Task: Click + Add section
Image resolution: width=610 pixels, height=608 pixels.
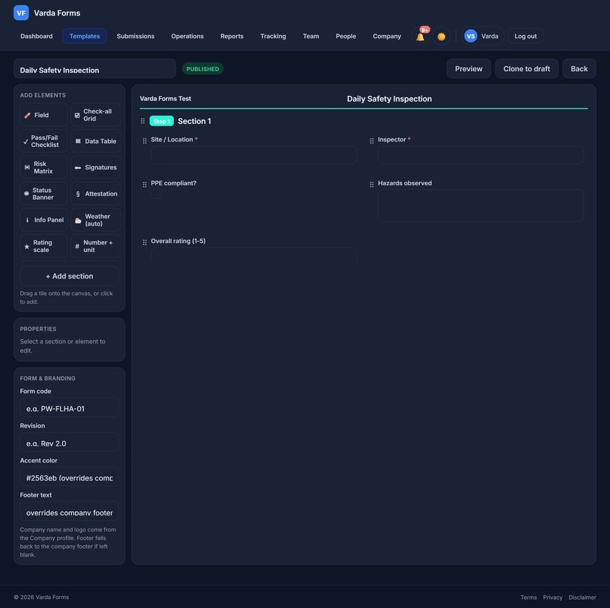Action: [x=70, y=276]
